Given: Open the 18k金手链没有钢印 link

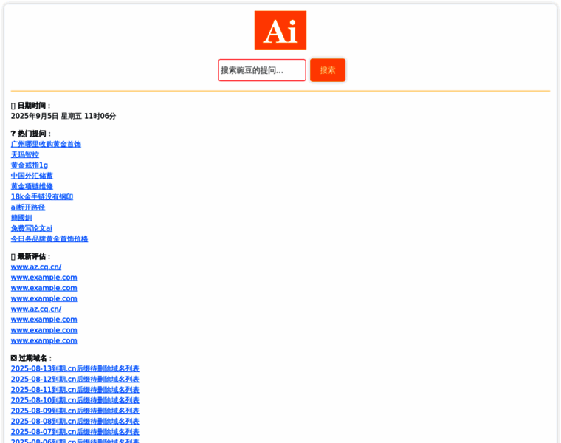Looking at the screenshot, I should click(42, 197).
